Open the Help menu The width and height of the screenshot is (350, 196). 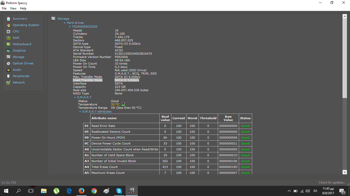(x=23, y=8)
